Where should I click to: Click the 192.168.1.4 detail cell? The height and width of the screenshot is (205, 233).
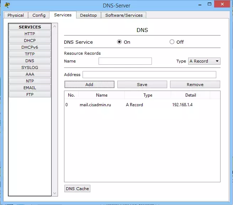tap(182, 105)
